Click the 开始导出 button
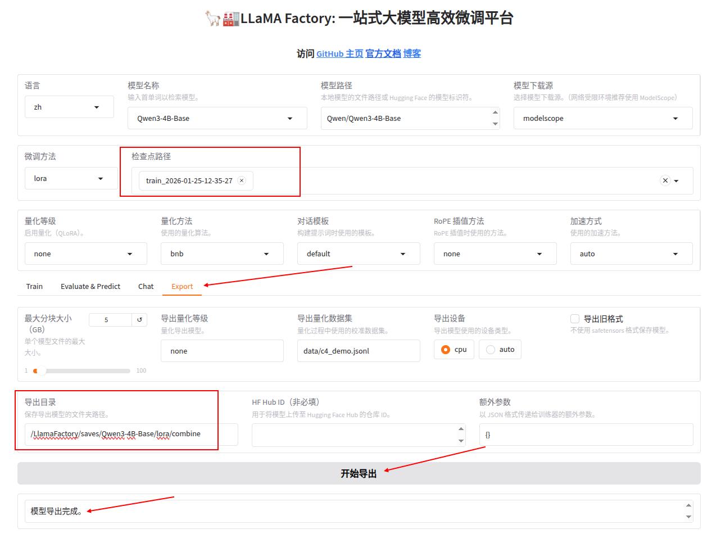Screen dimensions: 721x538 point(359,473)
